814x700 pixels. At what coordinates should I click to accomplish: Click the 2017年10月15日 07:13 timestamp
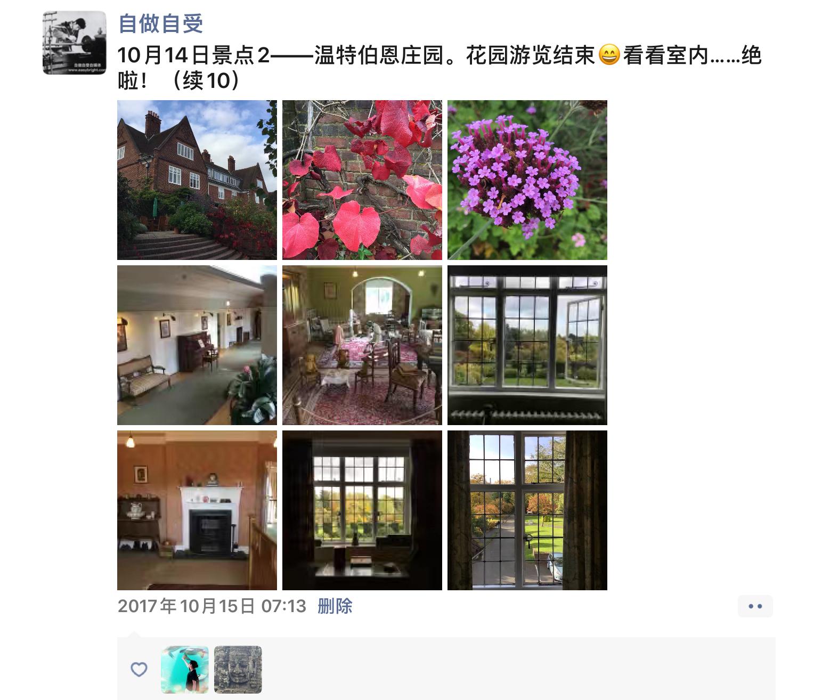click(212, 606)
